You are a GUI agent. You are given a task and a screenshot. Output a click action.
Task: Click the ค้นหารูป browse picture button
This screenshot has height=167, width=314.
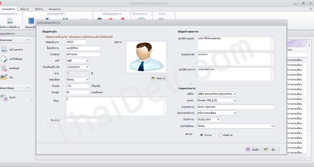coord(159,78)
